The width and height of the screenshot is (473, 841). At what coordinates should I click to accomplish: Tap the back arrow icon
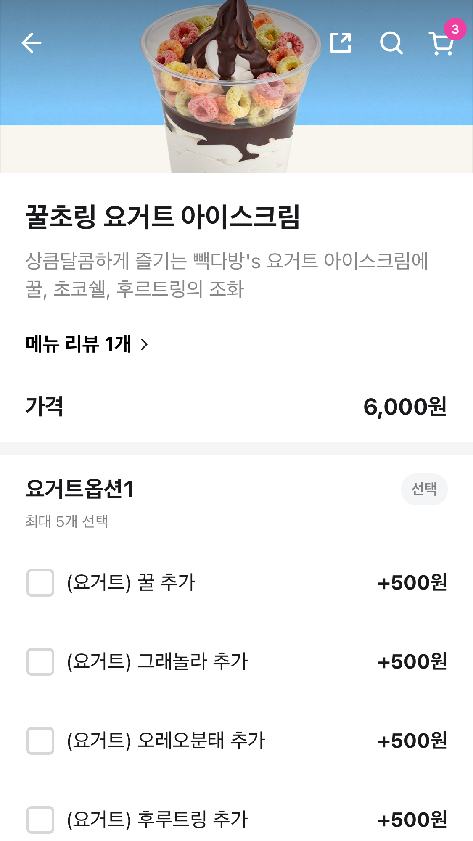(x=32, y=43)
